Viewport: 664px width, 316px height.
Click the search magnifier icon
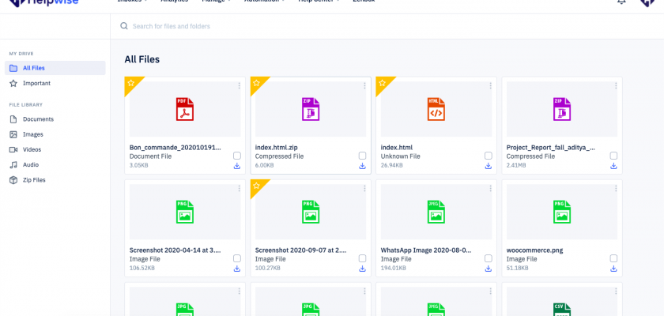tap(123, 26)
